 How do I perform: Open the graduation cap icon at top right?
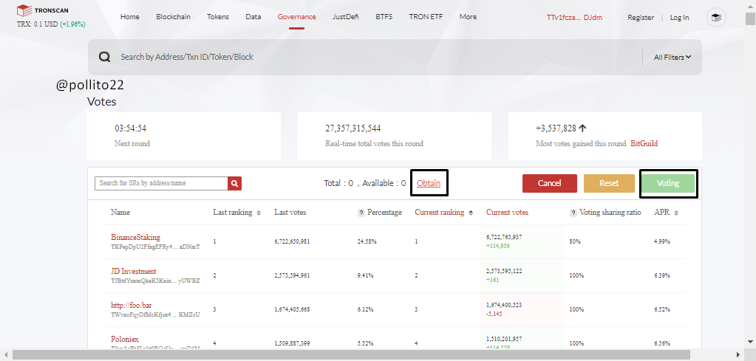click(717, 18)
